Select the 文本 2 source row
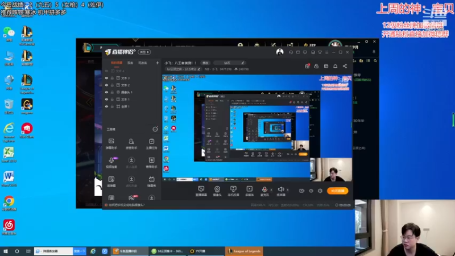The width and height of the screenshot is (455, 256). pos(132,85)
